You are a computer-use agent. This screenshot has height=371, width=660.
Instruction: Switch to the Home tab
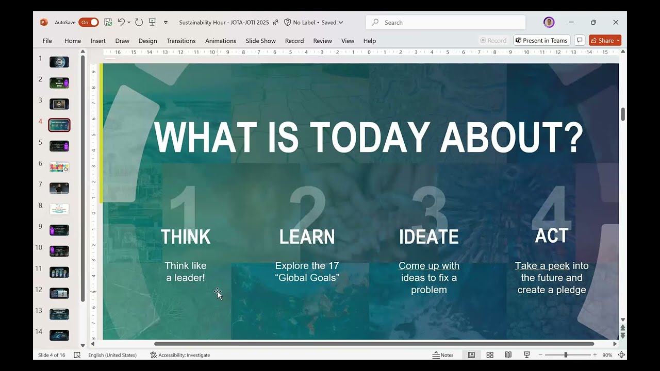[73, 41]
